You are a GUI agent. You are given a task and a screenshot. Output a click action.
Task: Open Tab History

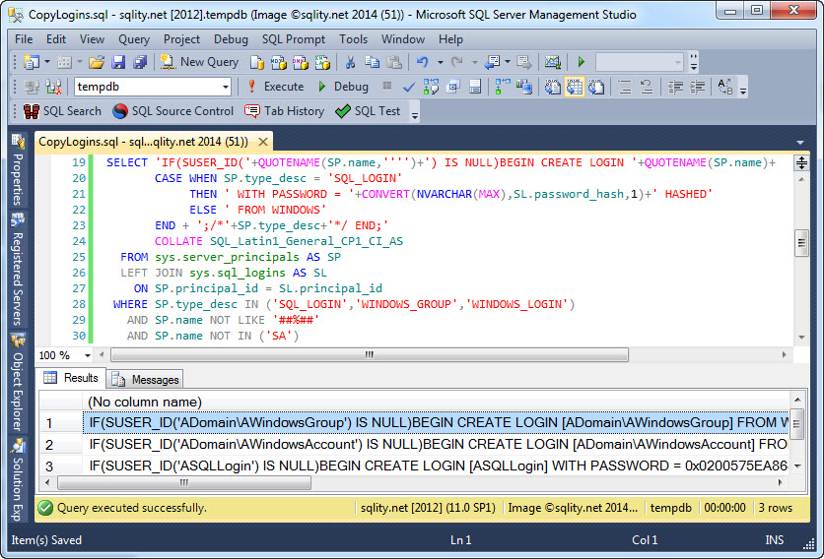[284, 111]
